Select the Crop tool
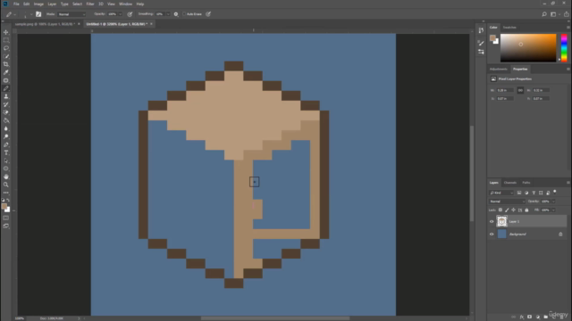572x321 pixels. point(6,64)
